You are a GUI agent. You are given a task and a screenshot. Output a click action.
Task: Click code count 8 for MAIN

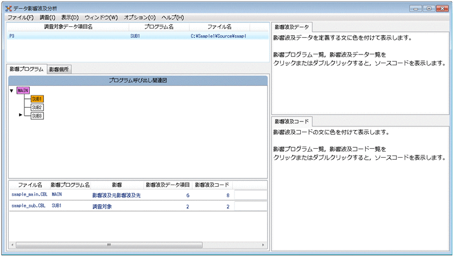[x=228, y=195]
